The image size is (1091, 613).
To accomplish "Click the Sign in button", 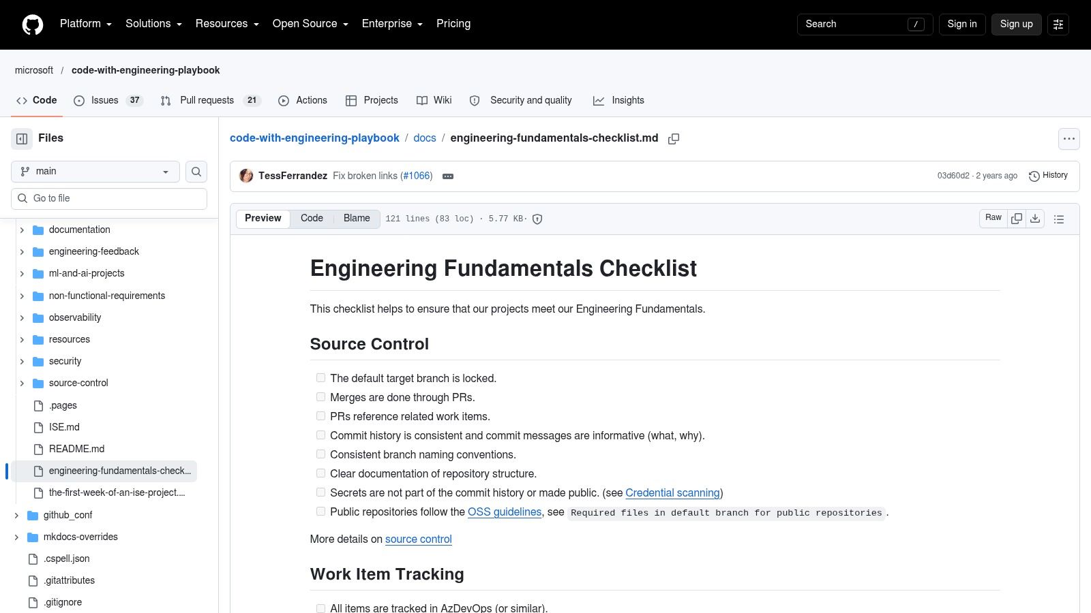I will 962,24.
